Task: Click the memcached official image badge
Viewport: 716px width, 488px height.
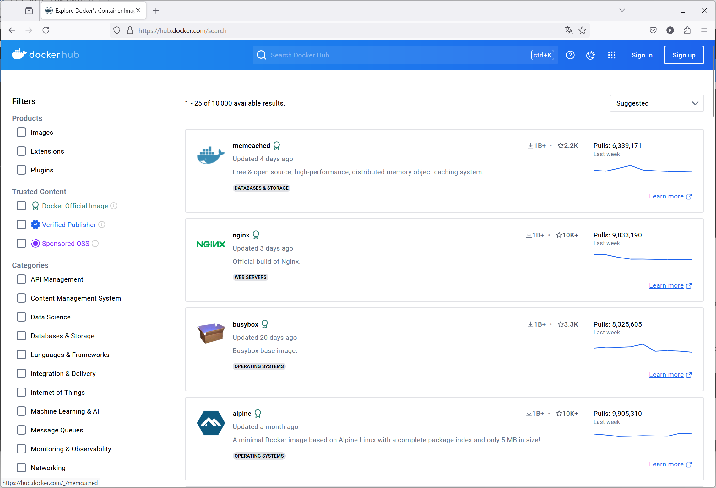Action: 277,146
